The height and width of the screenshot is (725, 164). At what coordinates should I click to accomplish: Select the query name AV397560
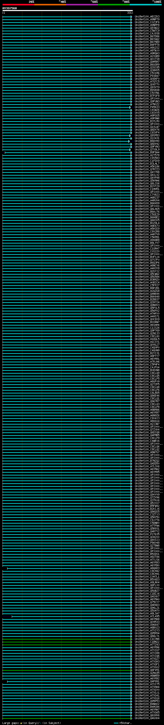9,8
